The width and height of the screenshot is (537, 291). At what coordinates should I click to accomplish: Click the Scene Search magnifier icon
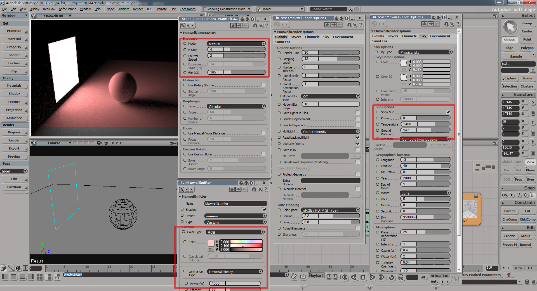click(350, 9)
